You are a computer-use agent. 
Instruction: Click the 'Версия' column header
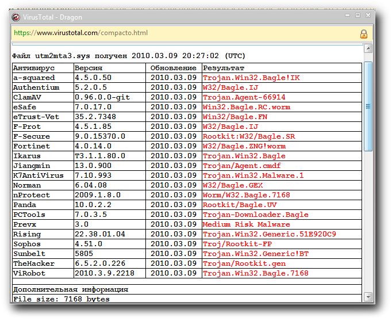[110, 68]
